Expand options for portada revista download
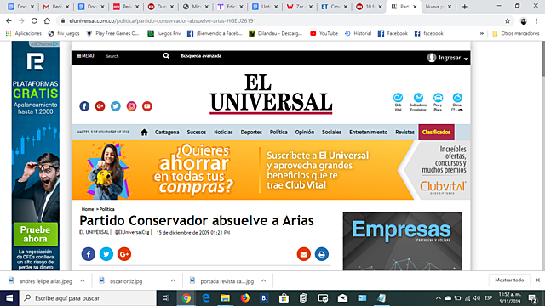The image size is (545, 306). point(263,280)
